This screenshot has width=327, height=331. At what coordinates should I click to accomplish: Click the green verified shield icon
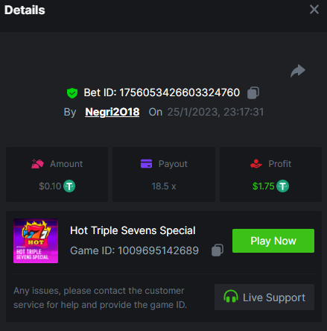tap(72, 93)
